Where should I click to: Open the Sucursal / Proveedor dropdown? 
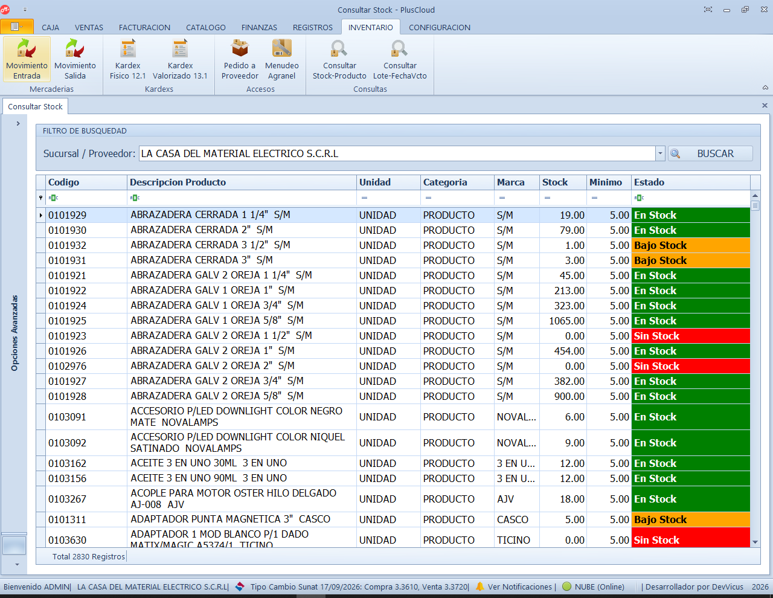[x=660, y=153]
